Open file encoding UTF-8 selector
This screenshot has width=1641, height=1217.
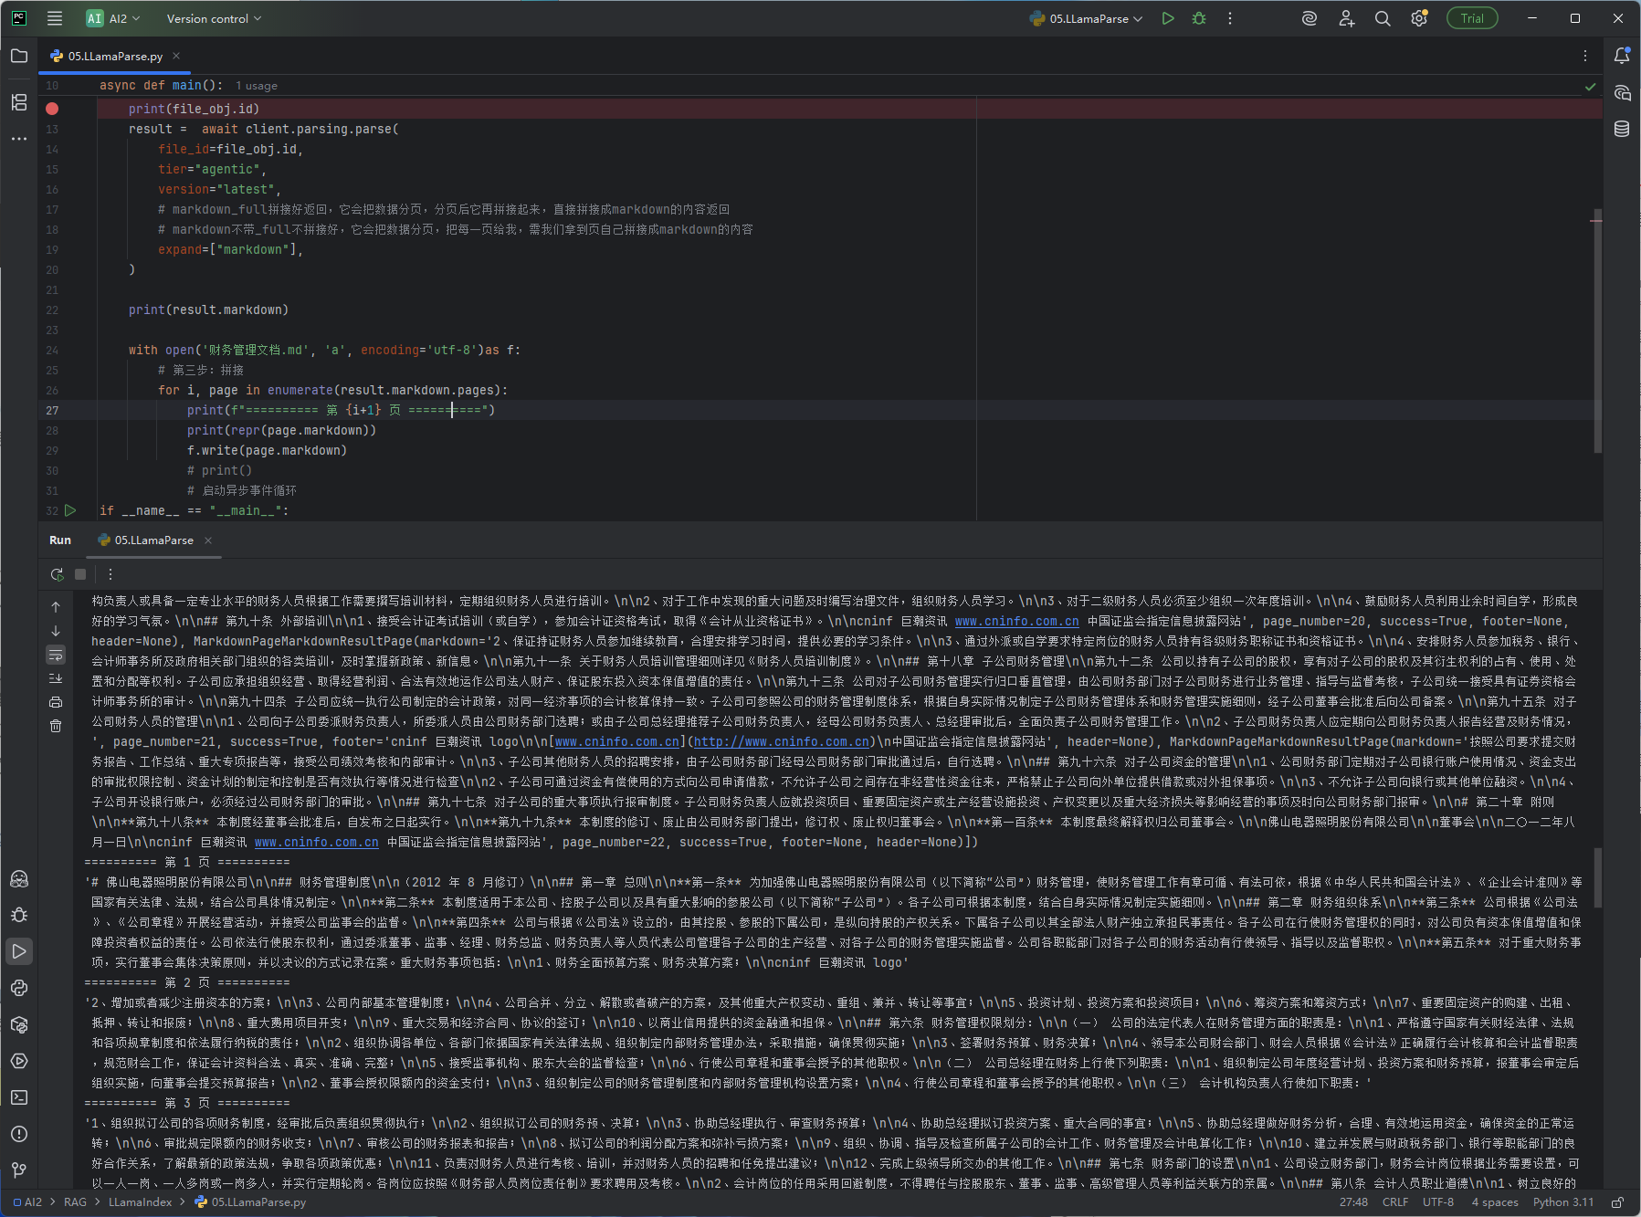(x=1438, y=1202)
